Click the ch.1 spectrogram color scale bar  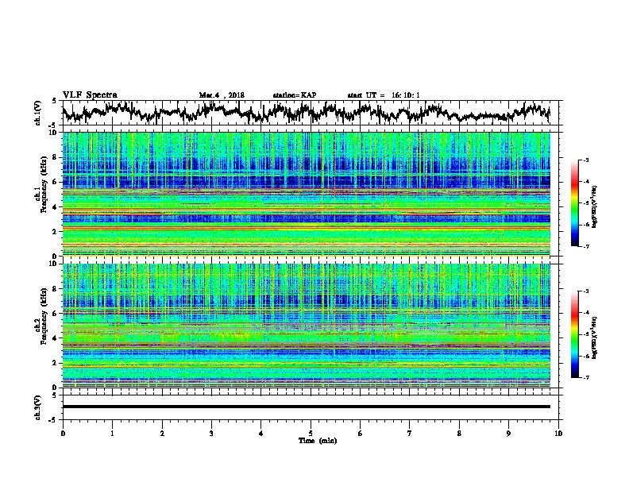pyautogui.click(x=574, y=203)
